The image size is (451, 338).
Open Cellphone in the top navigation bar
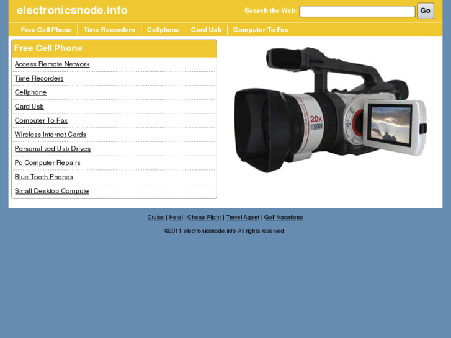163,30
